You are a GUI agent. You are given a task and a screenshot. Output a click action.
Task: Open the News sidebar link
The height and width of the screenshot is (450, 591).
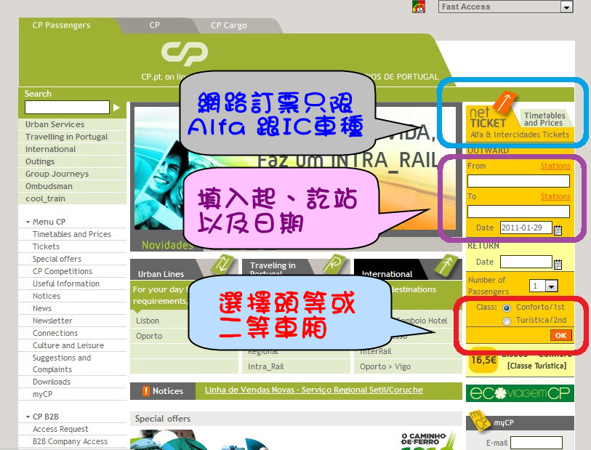click(x=42, y=309)
